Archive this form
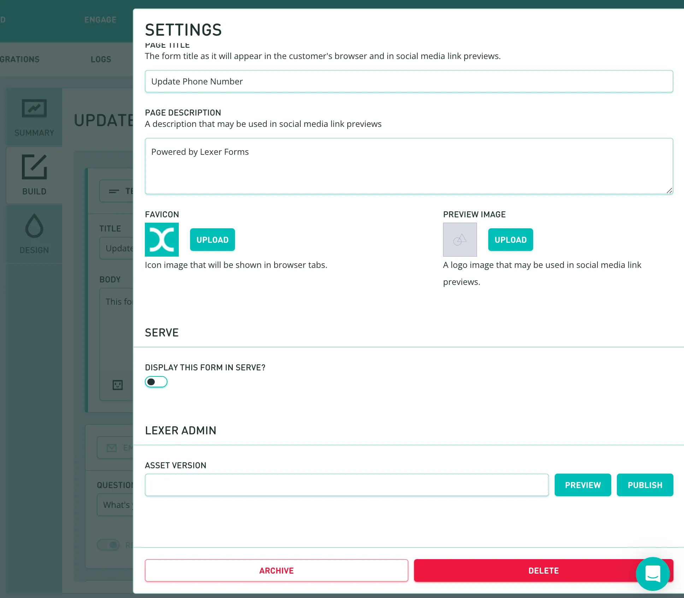 point(276,570)
